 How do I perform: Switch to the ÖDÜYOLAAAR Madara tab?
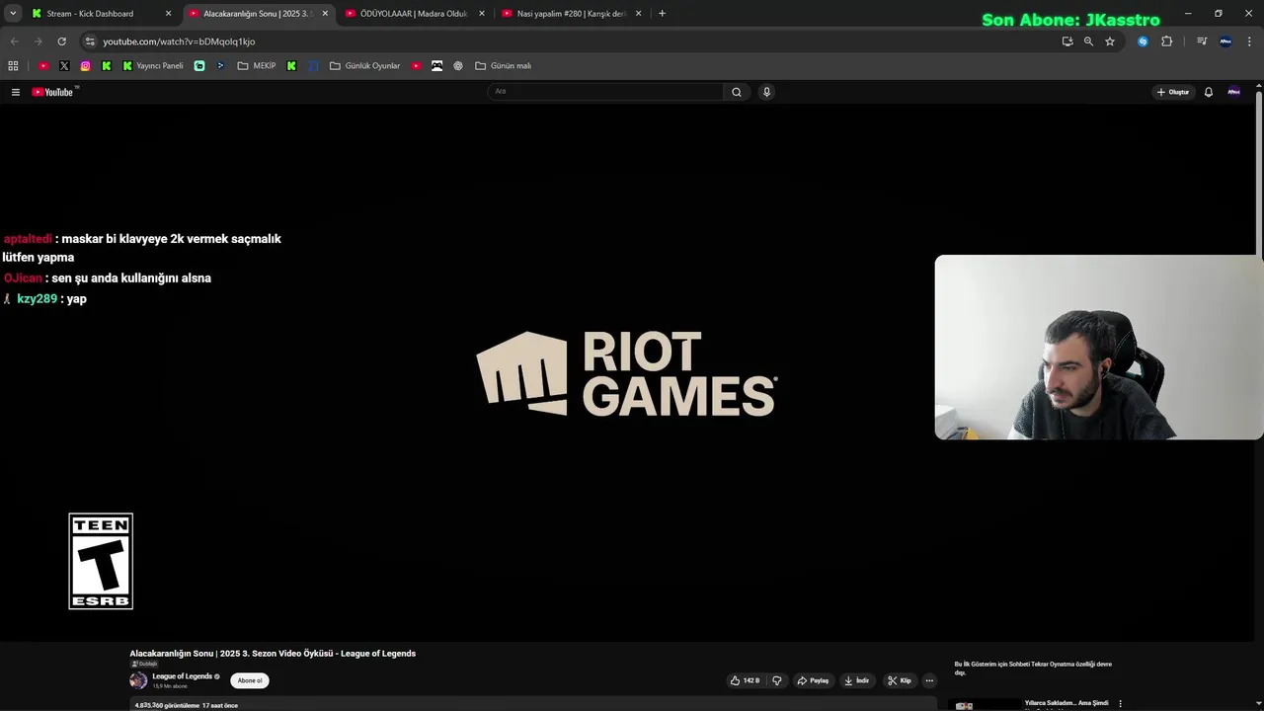point(415,14)
